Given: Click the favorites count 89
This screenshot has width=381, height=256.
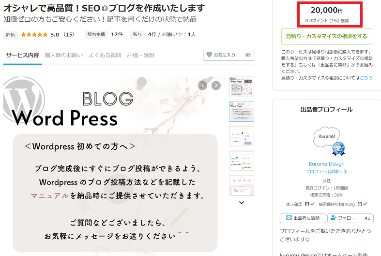Looking at the screenshot, I should [x=248, y=55].
